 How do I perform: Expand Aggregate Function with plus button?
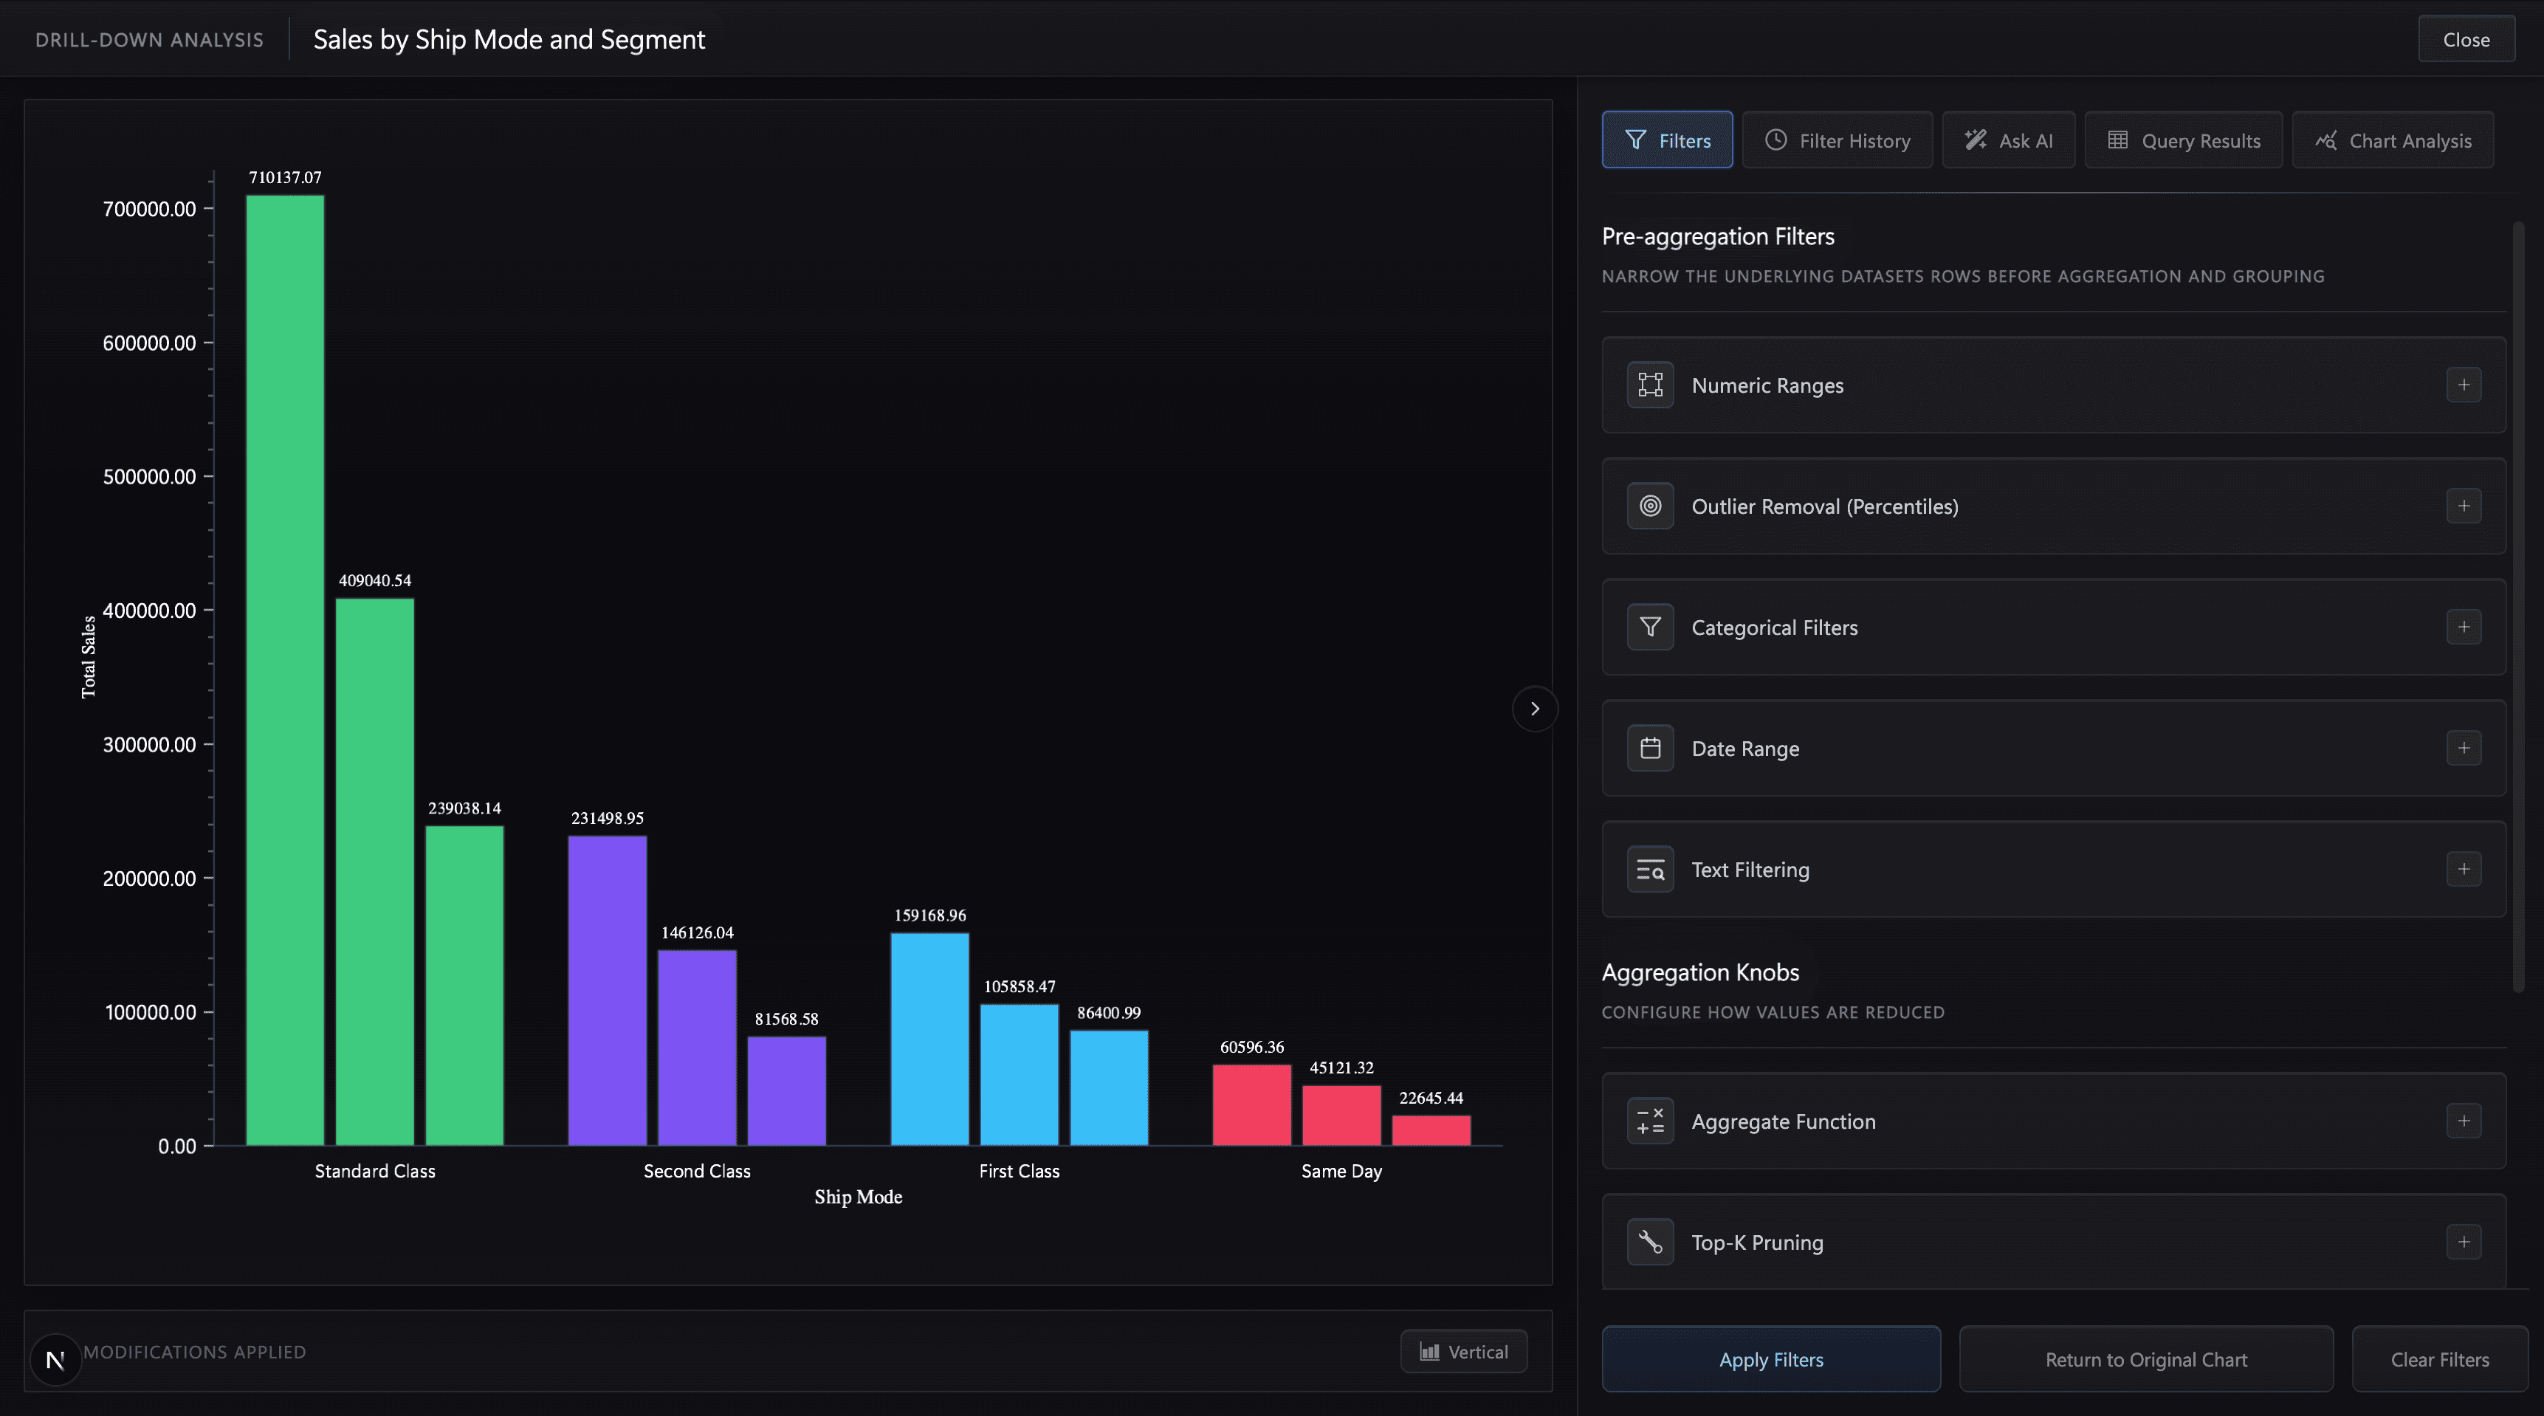click(x=2464, y=1121)
